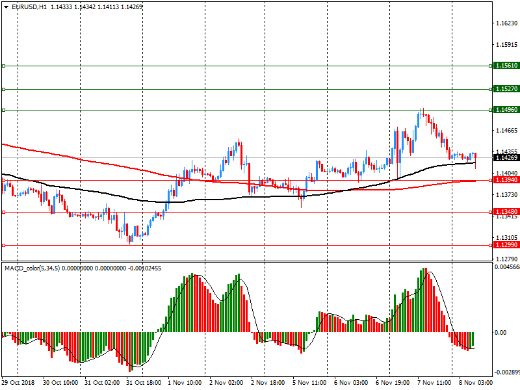
Task: Click the MACD_color(5,34,5) indicator label
Action: [32, 268]
